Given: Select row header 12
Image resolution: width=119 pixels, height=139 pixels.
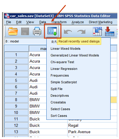Looking at the screenshot, I should 16,126.
